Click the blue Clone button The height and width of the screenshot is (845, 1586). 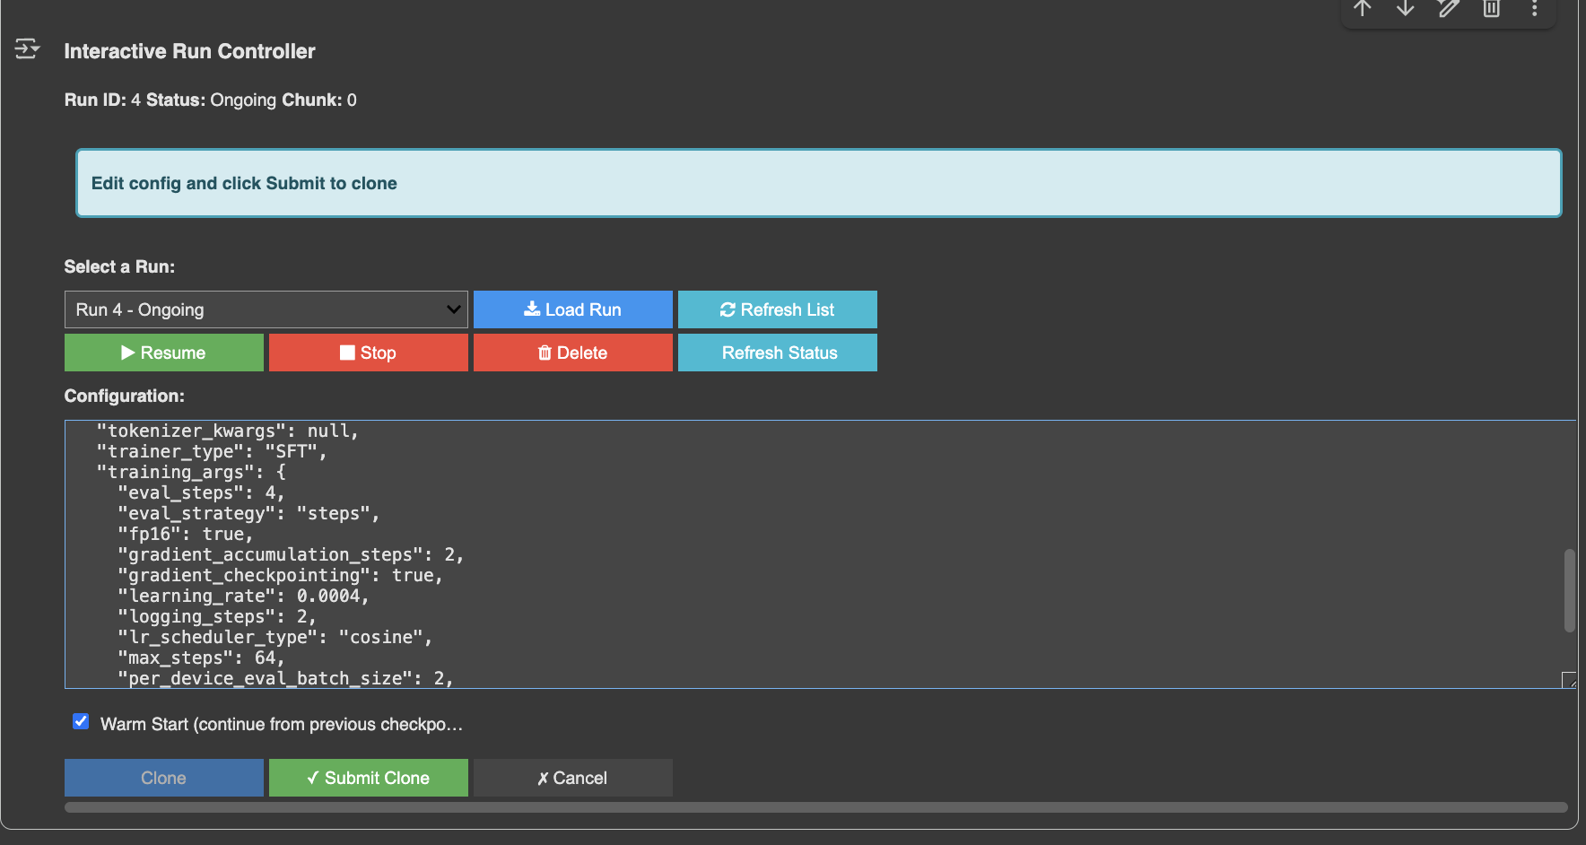pos(163,778)
